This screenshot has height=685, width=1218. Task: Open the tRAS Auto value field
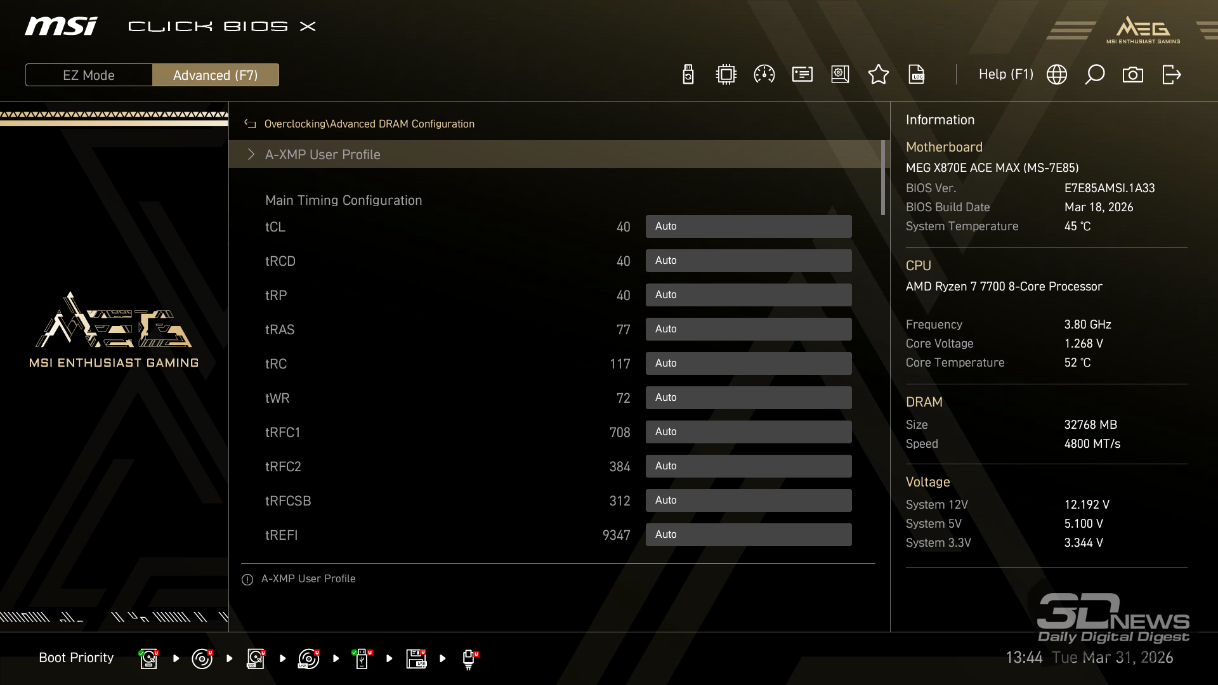click(748, 329)
